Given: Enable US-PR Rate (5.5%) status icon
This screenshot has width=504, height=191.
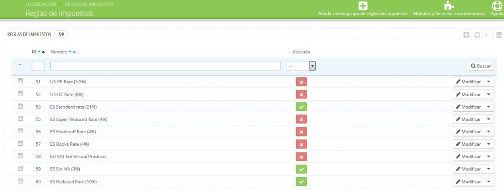Looking at the screenshot, I should 301,82.
